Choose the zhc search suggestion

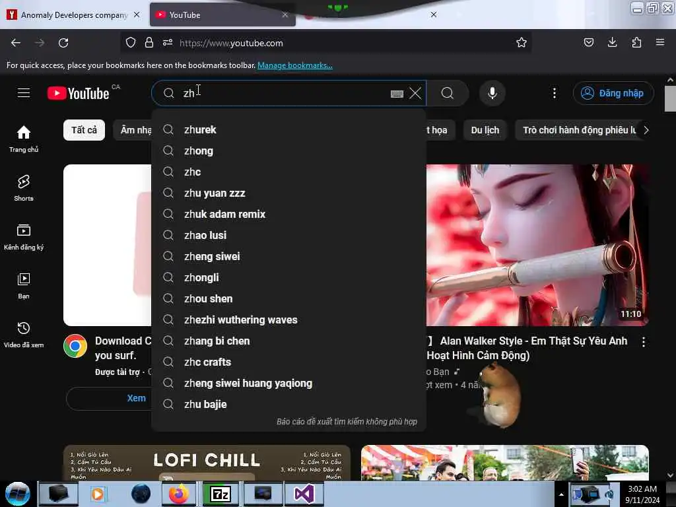pos(289,172)
